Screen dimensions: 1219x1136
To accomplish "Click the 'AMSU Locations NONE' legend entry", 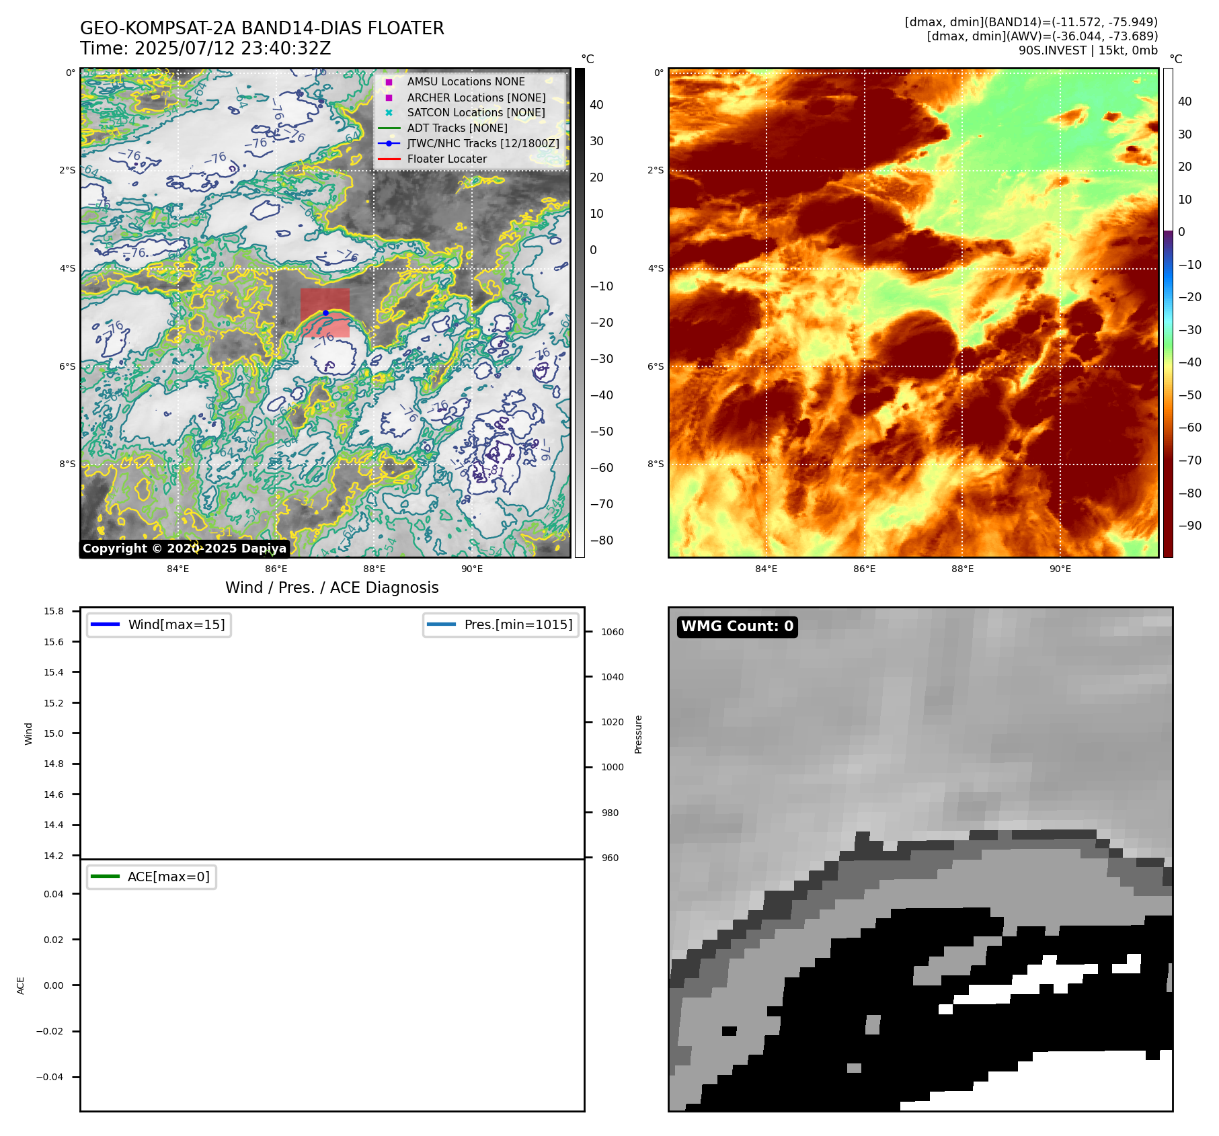I will coord(466,81).
